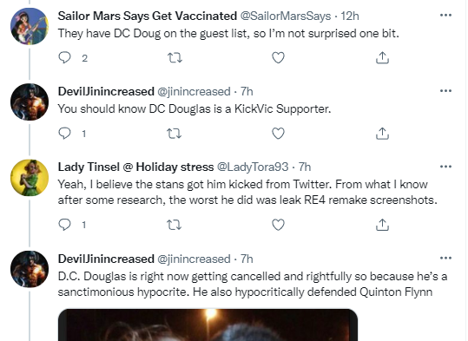View Lady Tinsel's yellow avatar
This screenshot has width=468, height=341.
click(x=30, y=178)
